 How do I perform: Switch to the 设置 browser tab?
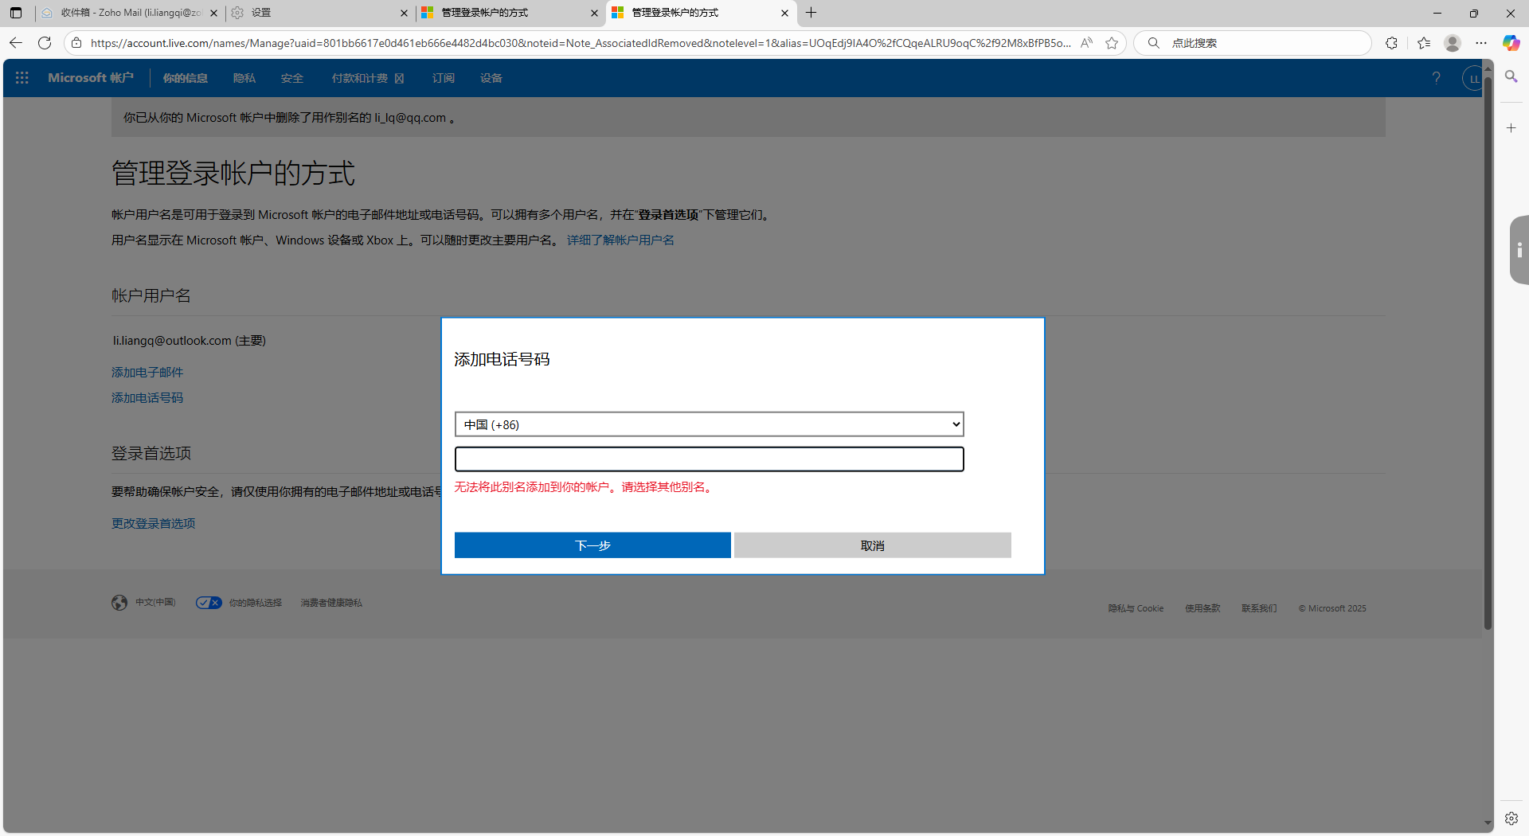pos(320,13)
